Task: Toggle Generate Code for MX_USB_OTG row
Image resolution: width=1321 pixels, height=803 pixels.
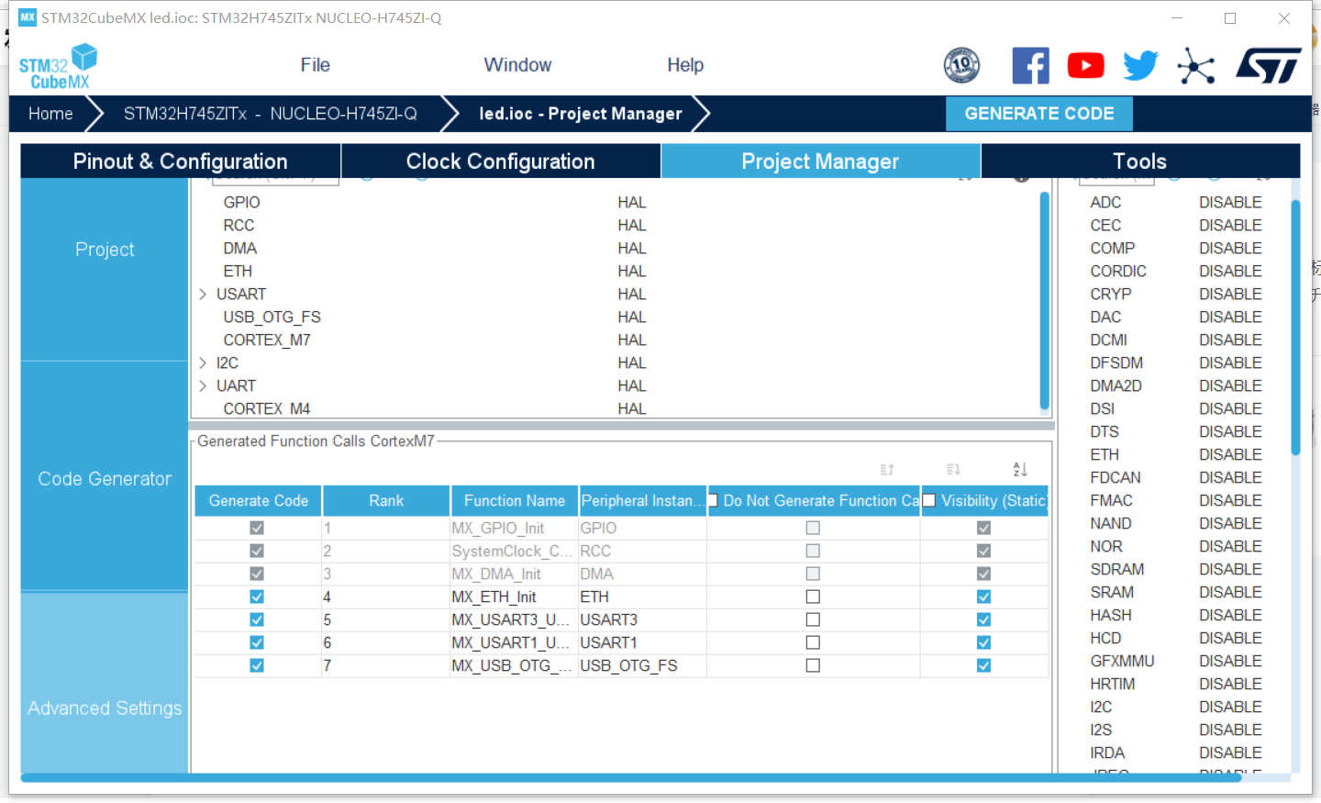Action: click(257, 665)
